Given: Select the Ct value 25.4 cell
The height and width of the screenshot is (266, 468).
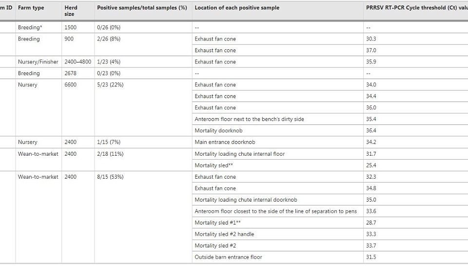Looking at the screenshot, I should [371, 165].
